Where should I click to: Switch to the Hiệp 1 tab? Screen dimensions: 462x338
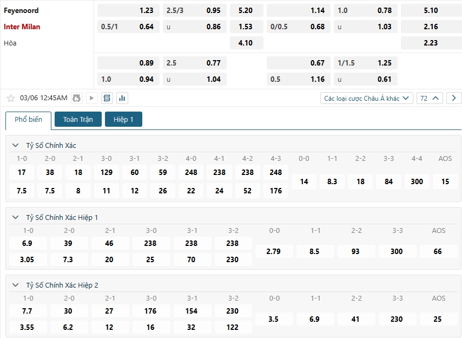point(123,119)
